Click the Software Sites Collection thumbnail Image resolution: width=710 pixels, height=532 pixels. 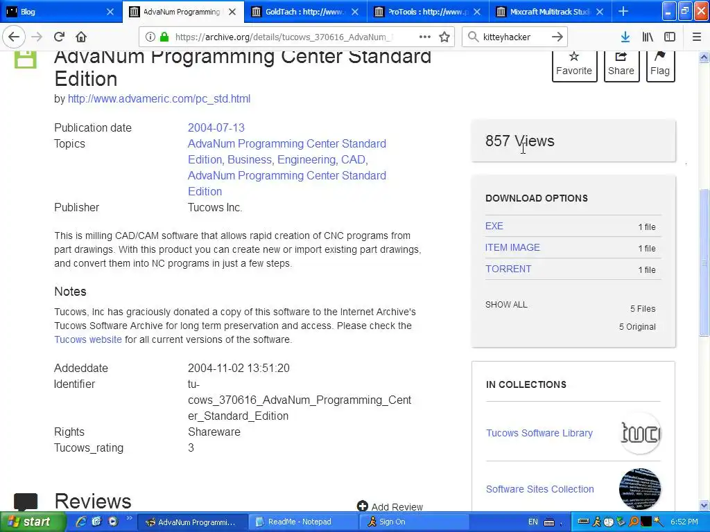tap(640, 489)
